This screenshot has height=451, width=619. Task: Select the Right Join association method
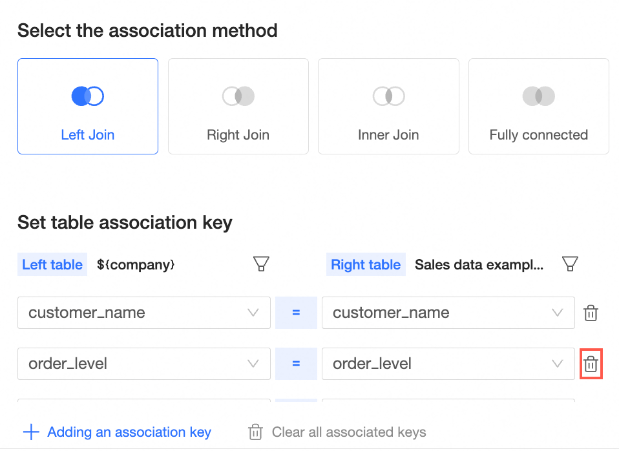tap(238, 107)
